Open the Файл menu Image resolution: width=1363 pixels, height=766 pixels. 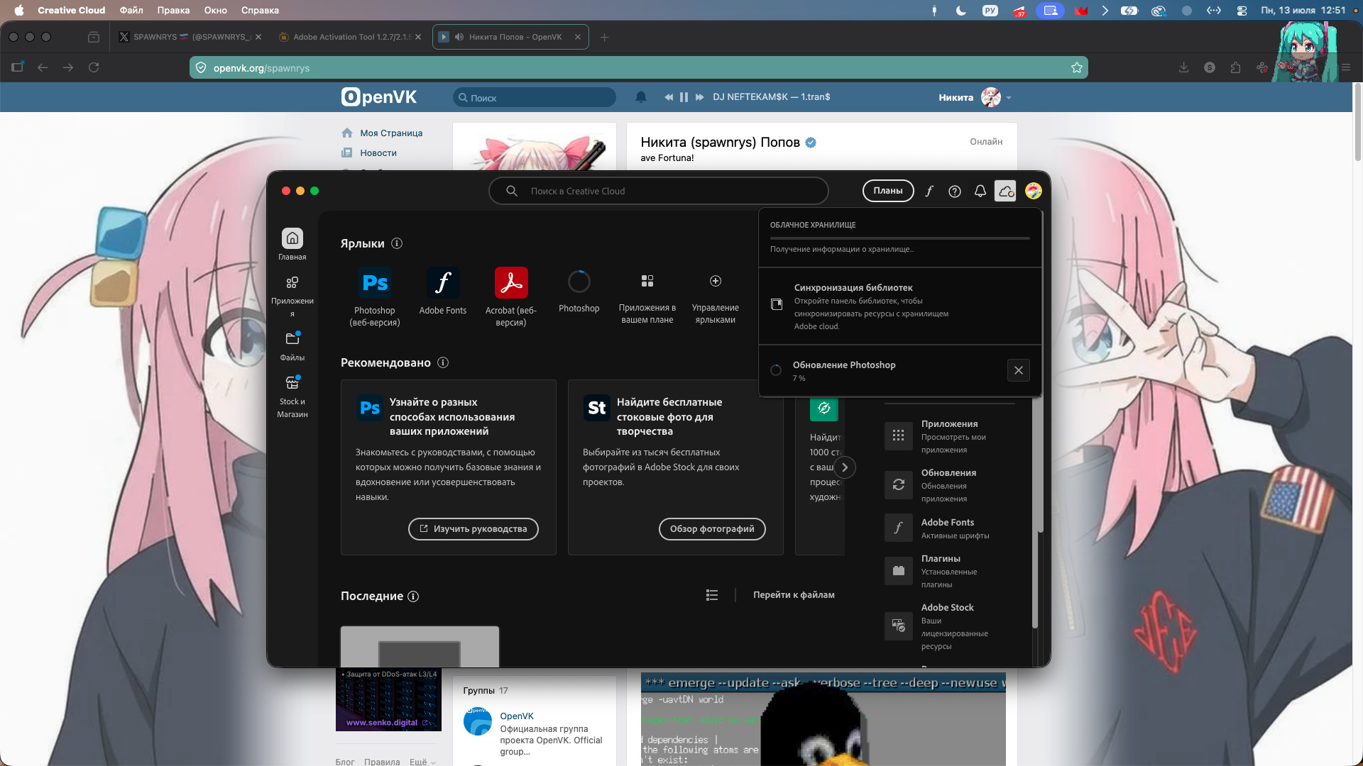pos(131,10)
